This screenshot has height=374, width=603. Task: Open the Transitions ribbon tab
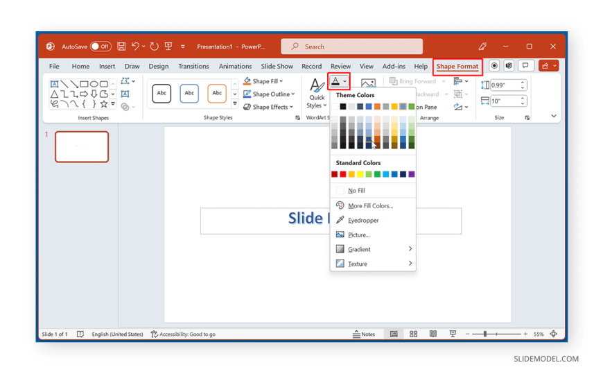[x=193, y=66]
